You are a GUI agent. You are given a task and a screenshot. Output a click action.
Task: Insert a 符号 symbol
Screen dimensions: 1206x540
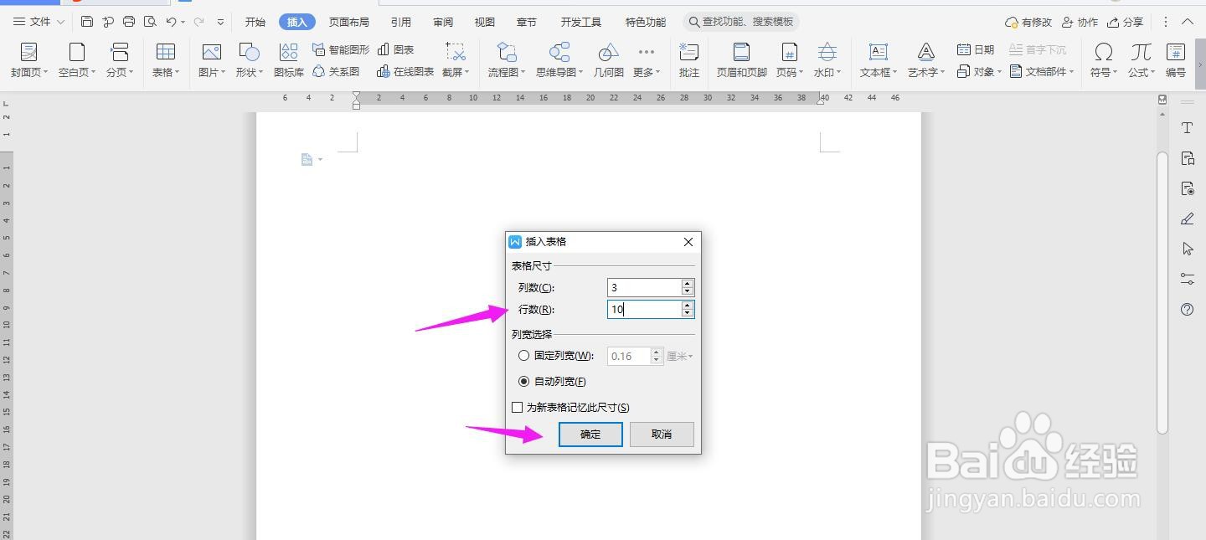pos(1104,60)
